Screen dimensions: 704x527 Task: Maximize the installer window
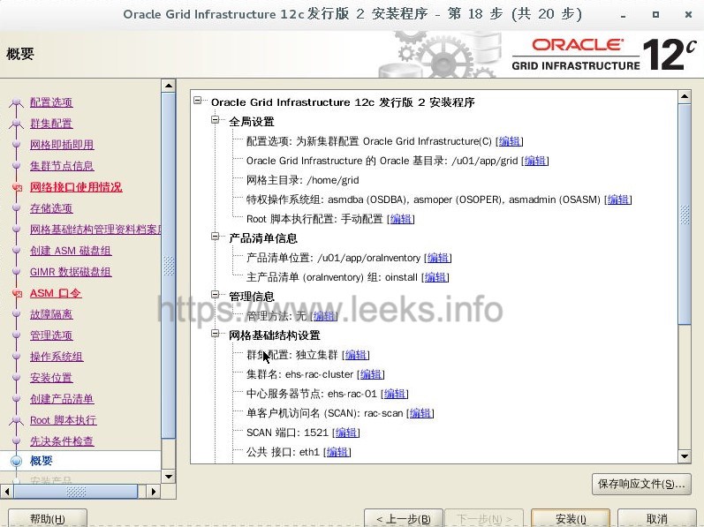tap(655, 14)
